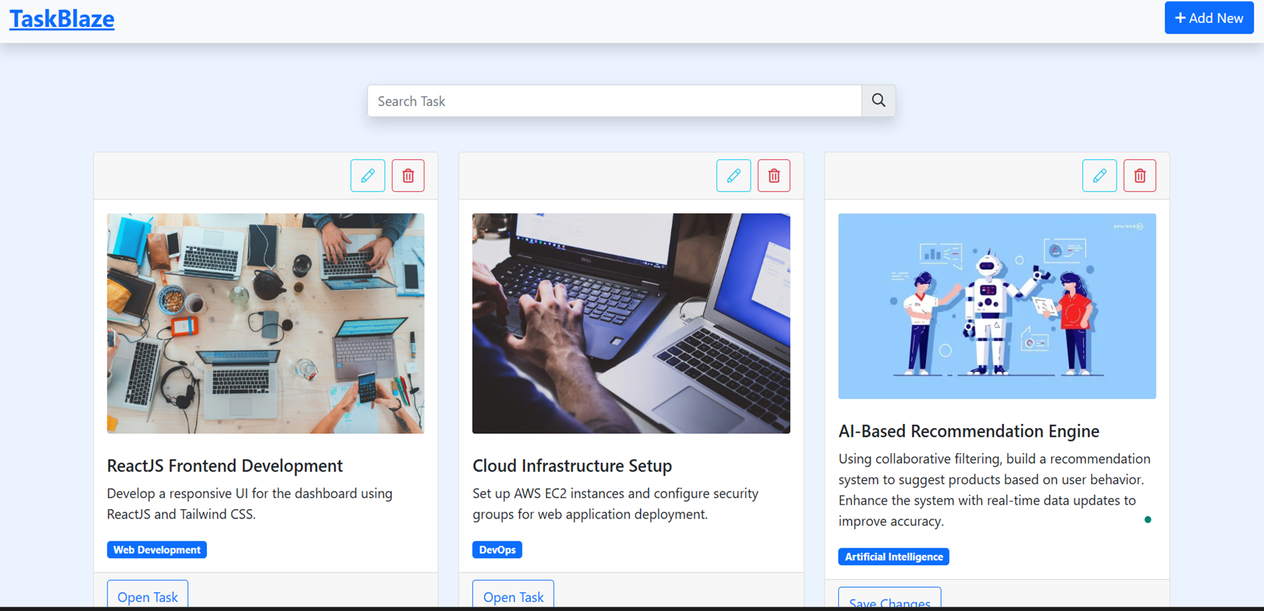Click the Artificial Intelligence tag badge

point(894,556)
